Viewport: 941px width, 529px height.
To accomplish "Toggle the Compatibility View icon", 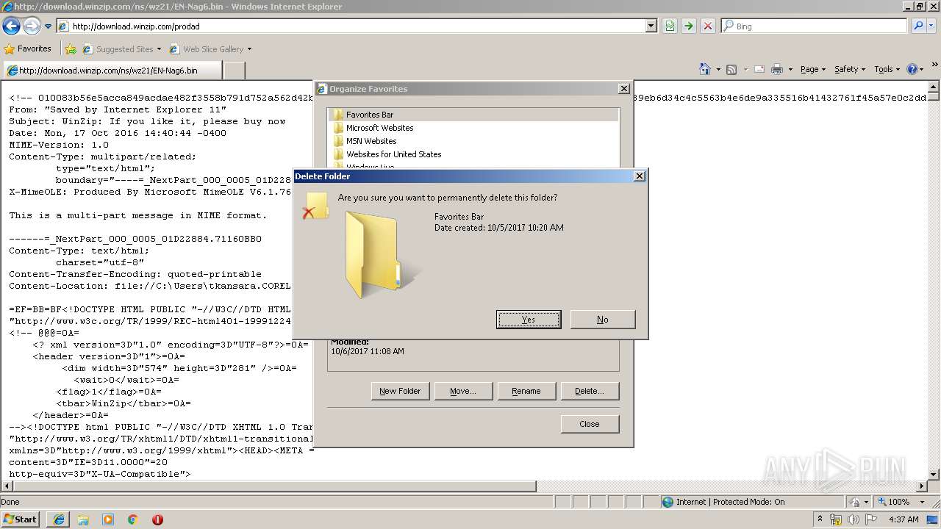I will [x=670, y=26].
